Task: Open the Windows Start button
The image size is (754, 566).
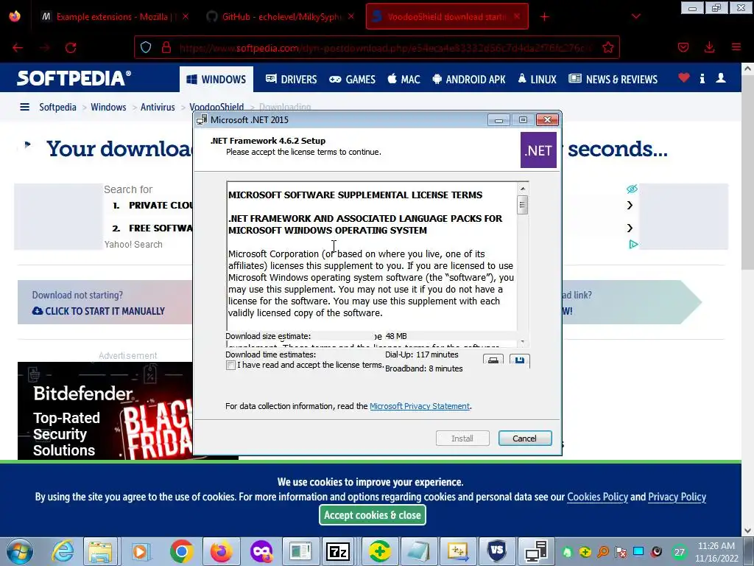Action: (19, 551)
